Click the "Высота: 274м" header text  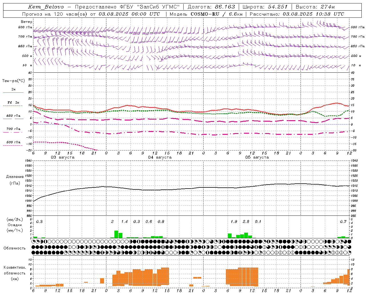tap(315, 7)
